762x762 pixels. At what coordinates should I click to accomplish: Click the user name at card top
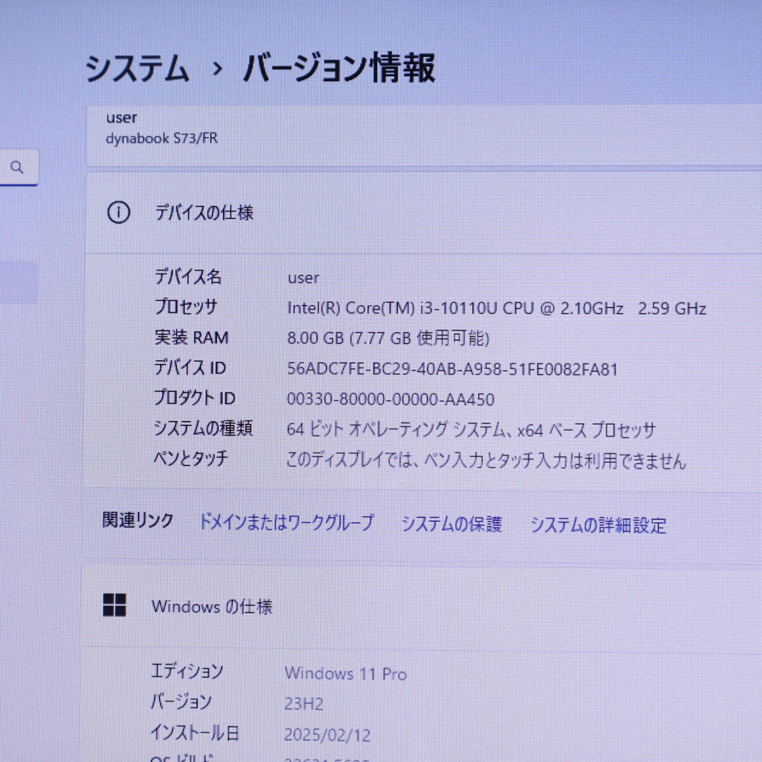(121, 117)
